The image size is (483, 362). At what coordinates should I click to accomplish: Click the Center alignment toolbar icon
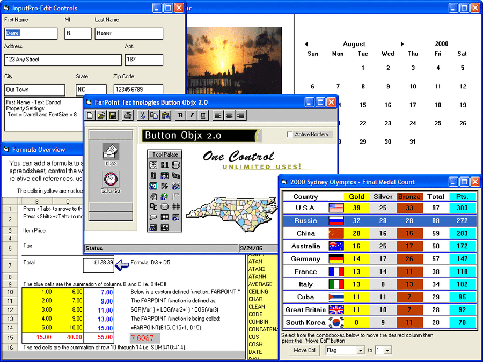tap(229, 115)
